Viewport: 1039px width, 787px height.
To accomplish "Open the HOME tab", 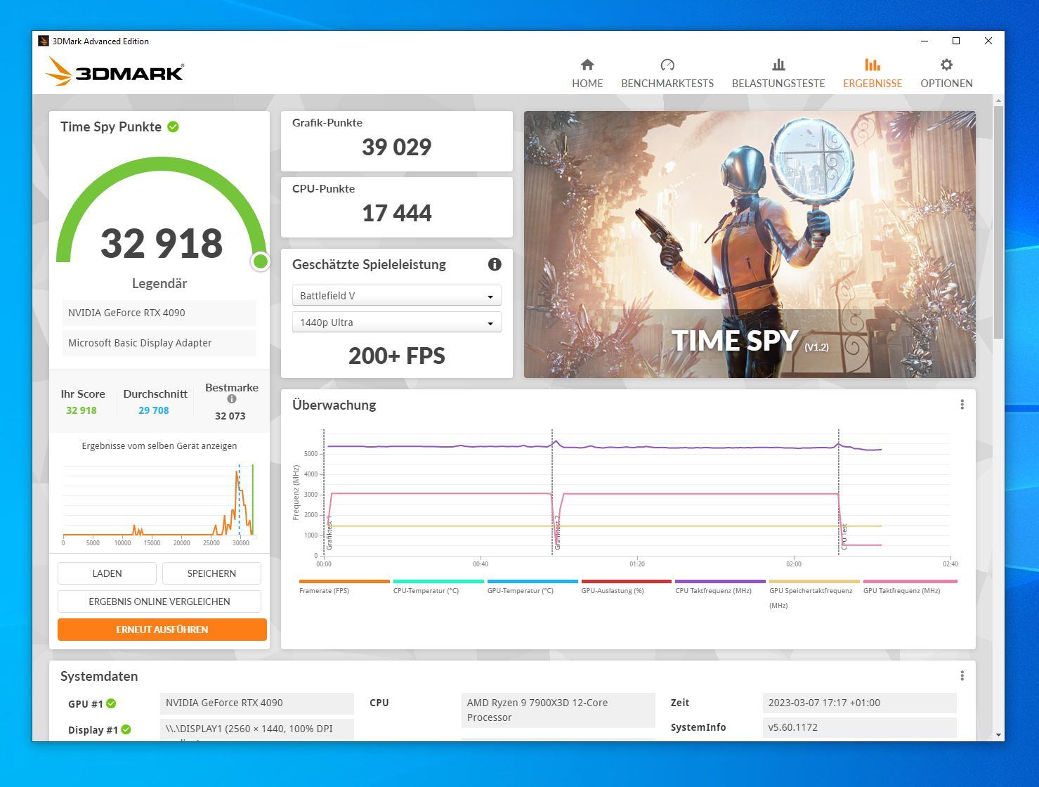I will [x=587, y=74].
